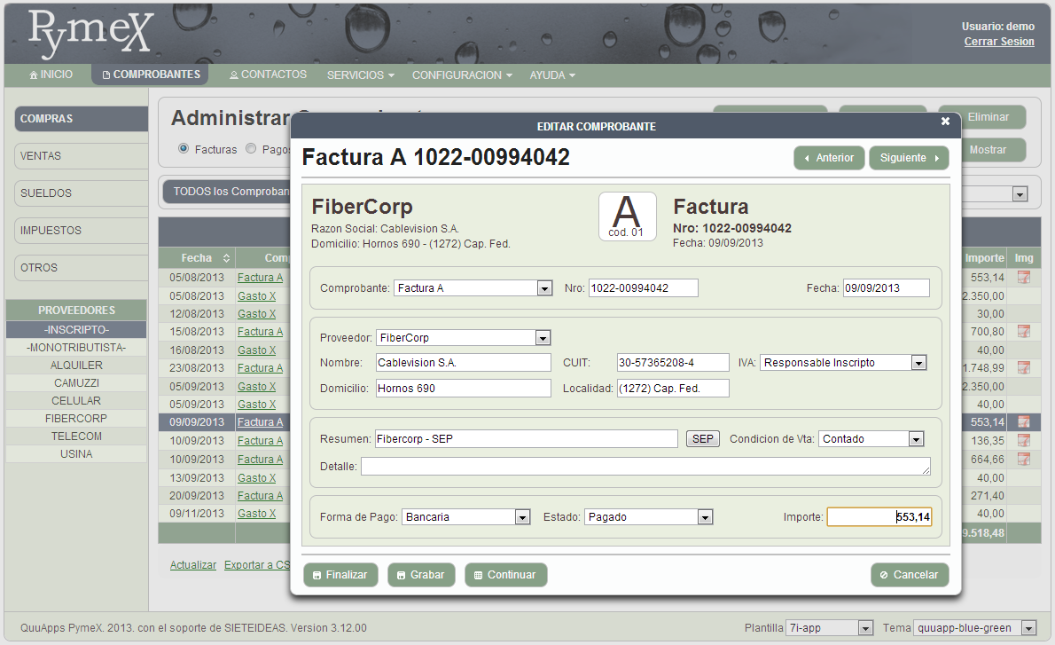Go to the CONTACTOS tab
Screen dimensions: 1055x645
pos(268,75)
